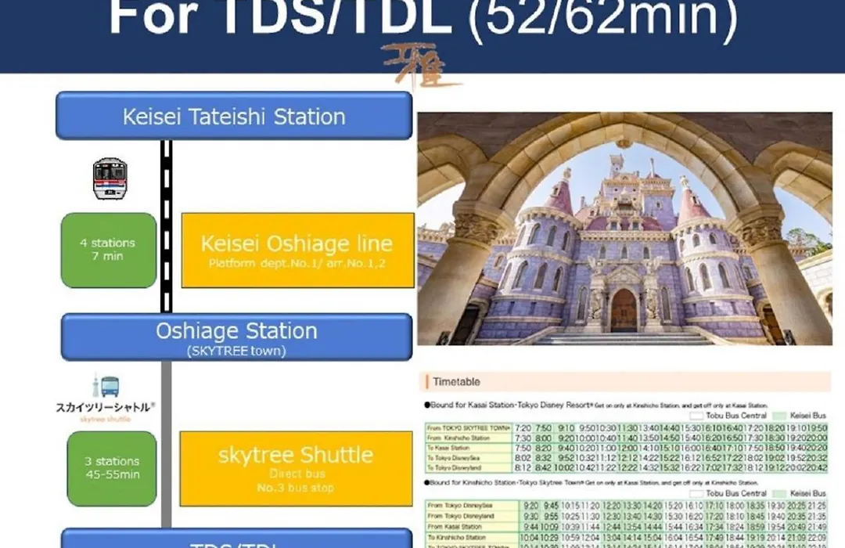
Task: Select the 'To Kasai Station' row label
Action: coord(469,449)
